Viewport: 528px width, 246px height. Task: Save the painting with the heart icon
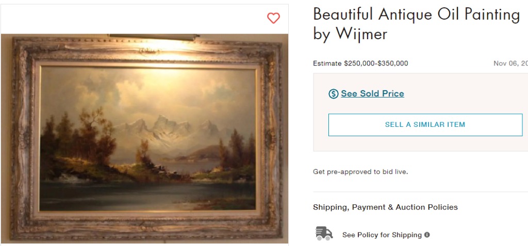click(x=273, y=18)
